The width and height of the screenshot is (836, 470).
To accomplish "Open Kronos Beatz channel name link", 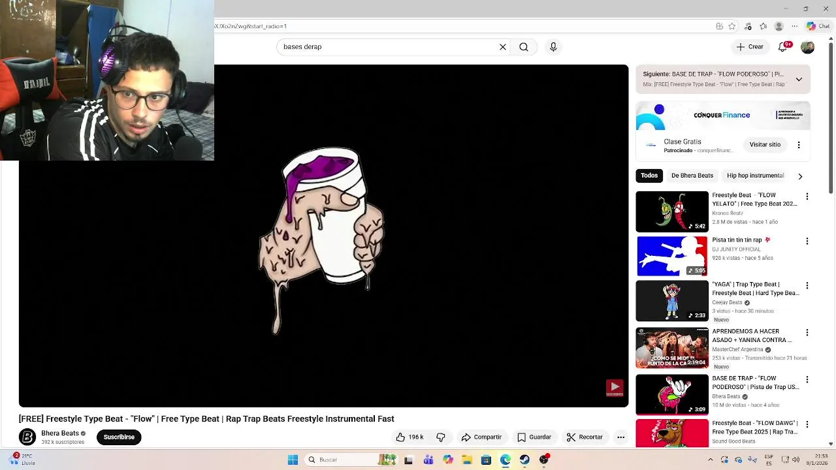I will tap(728, 213).
